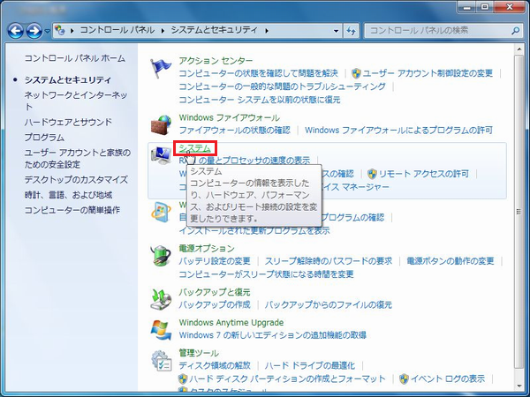
Task: Open ハードウェアとサウンド in the sidebar
Action: click(x=68, y=122)
